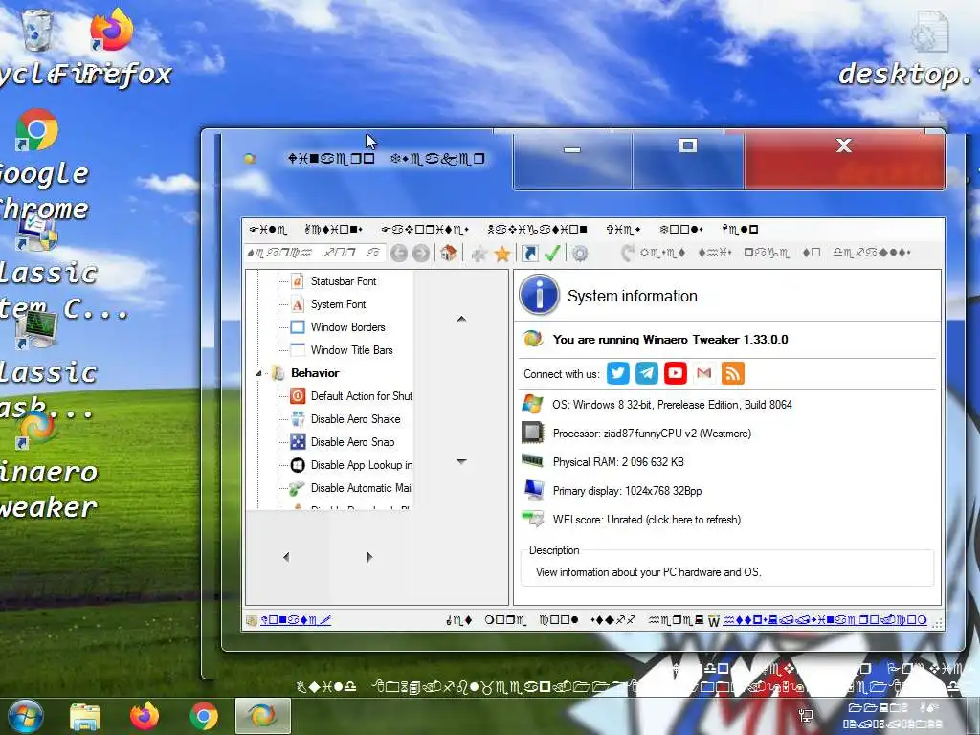The image size is (980, 735).
Task: Click the green checkmark toolbar icon
Action: click(552, 253)
